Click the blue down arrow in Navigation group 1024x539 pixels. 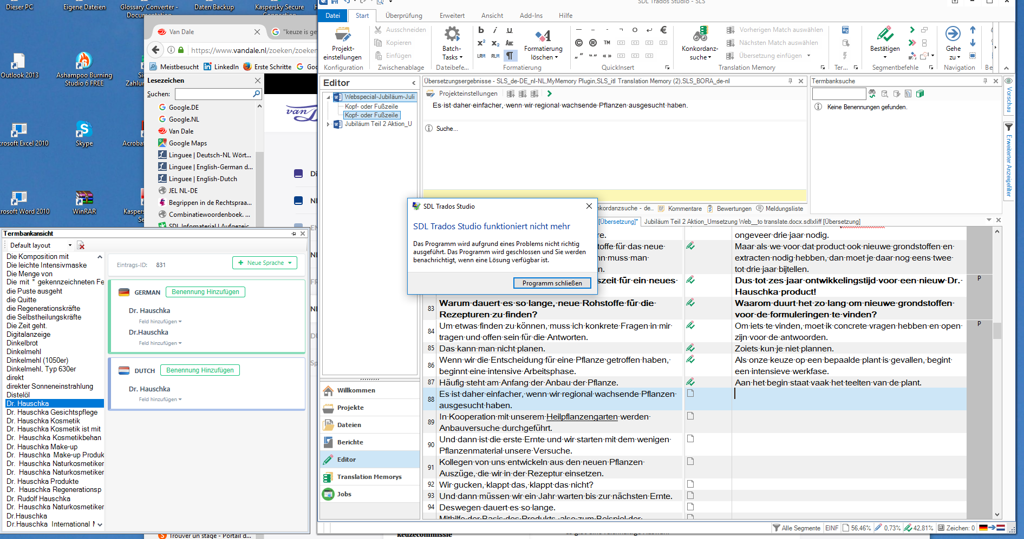[x=973, y=43]
